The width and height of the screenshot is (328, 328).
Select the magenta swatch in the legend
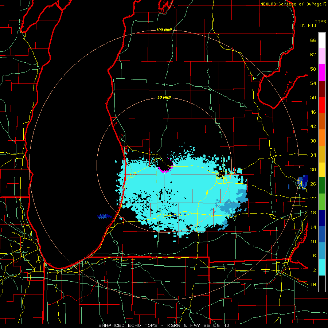(322, 73)
